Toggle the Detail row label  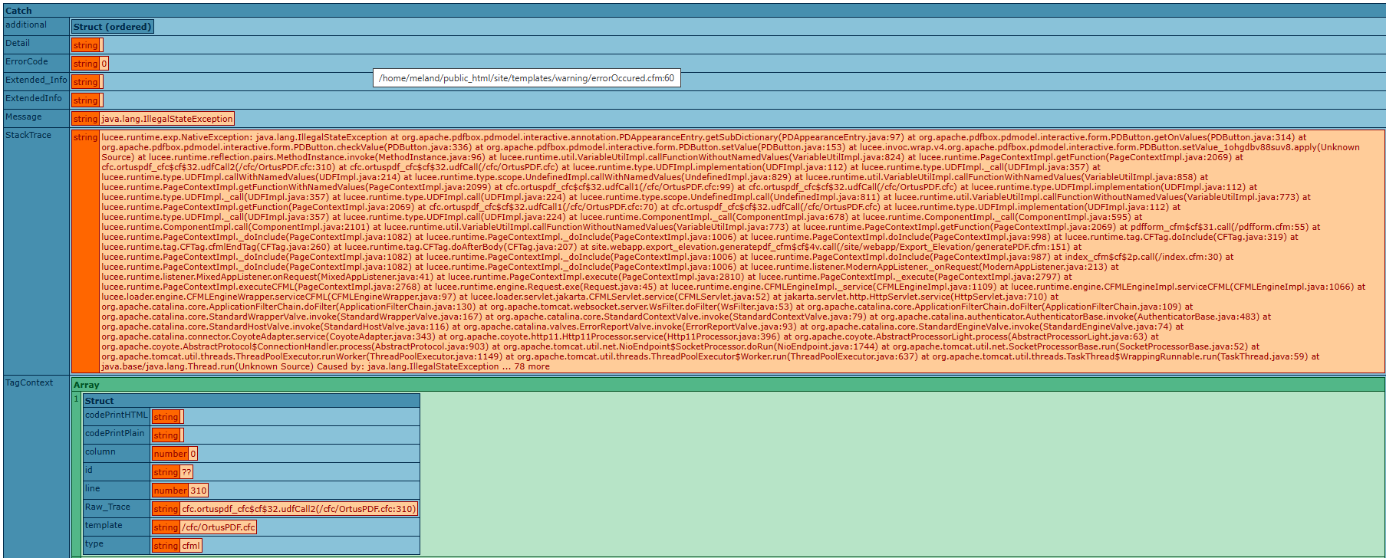point(18,44)
